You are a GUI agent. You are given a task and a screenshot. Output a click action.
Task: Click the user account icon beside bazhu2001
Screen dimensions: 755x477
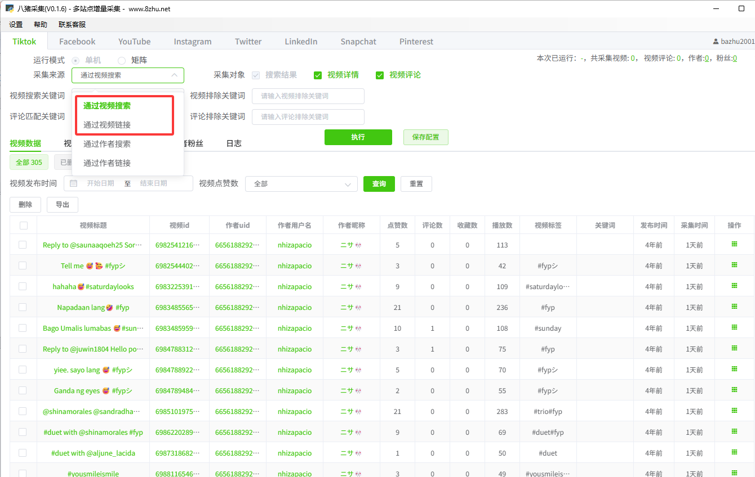click(716, 42)
